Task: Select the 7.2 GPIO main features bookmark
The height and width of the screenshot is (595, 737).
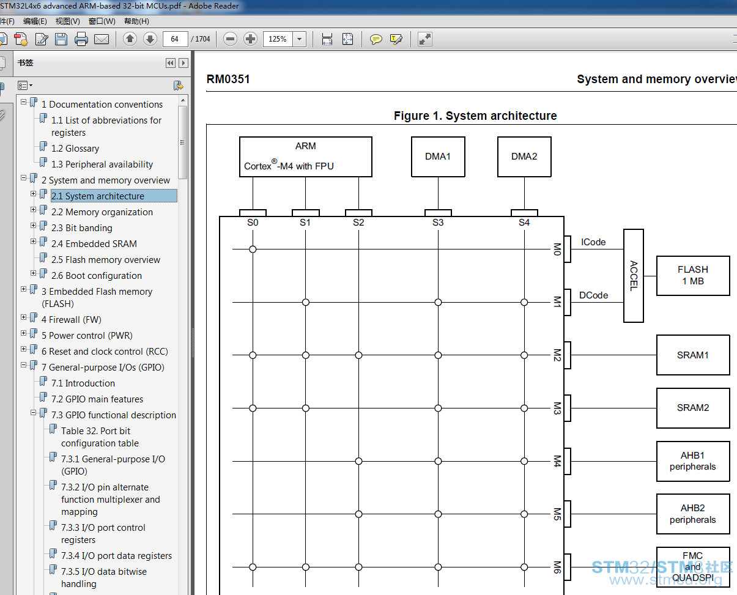Action: (97, 399)
